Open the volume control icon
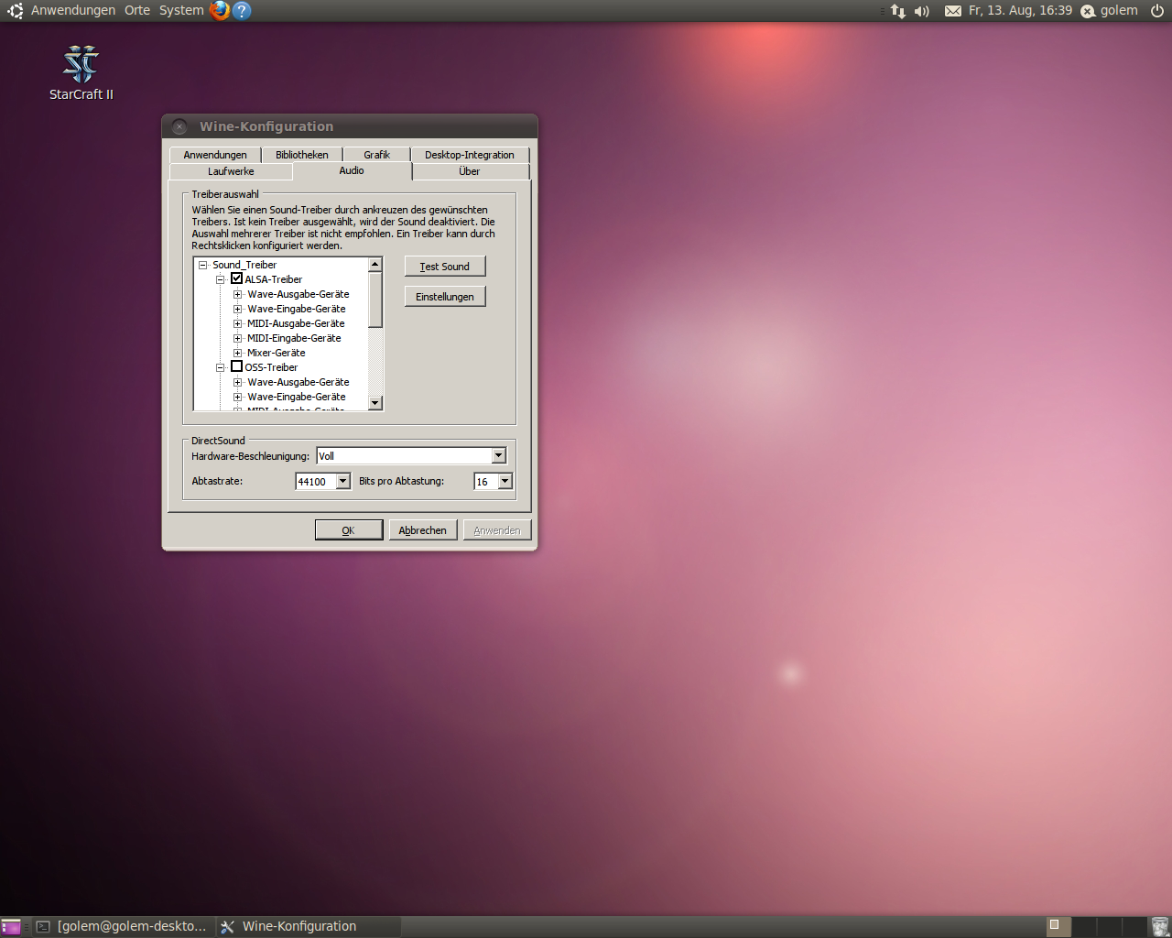This screenshot has height=938, width=1172. tap(922, 11)
